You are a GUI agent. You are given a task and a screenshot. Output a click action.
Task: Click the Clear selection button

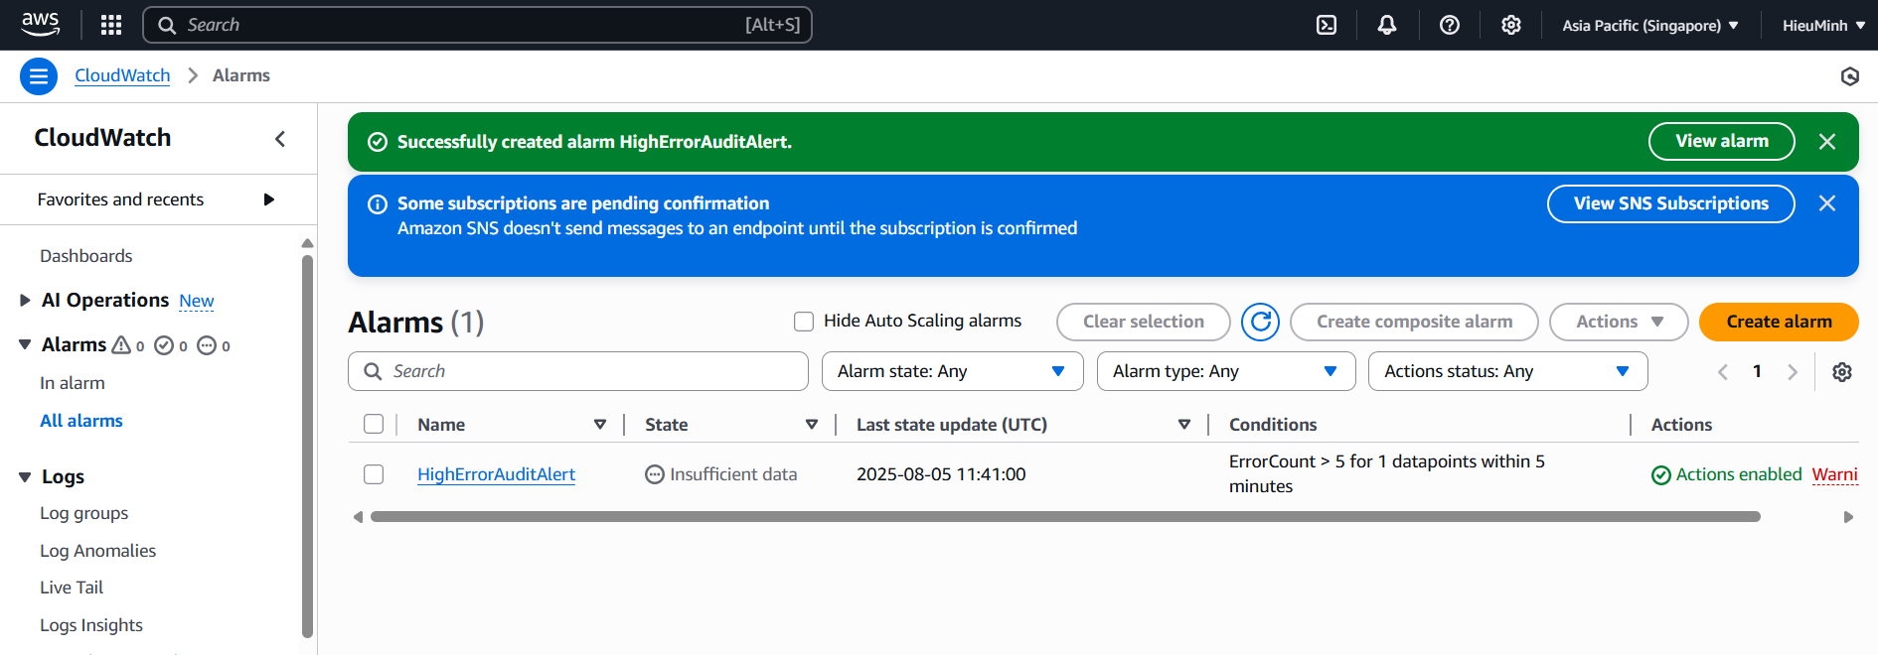(x=1143, y=322)
